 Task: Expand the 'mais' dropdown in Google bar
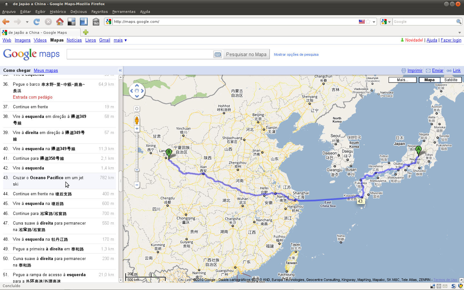point(120,40)
